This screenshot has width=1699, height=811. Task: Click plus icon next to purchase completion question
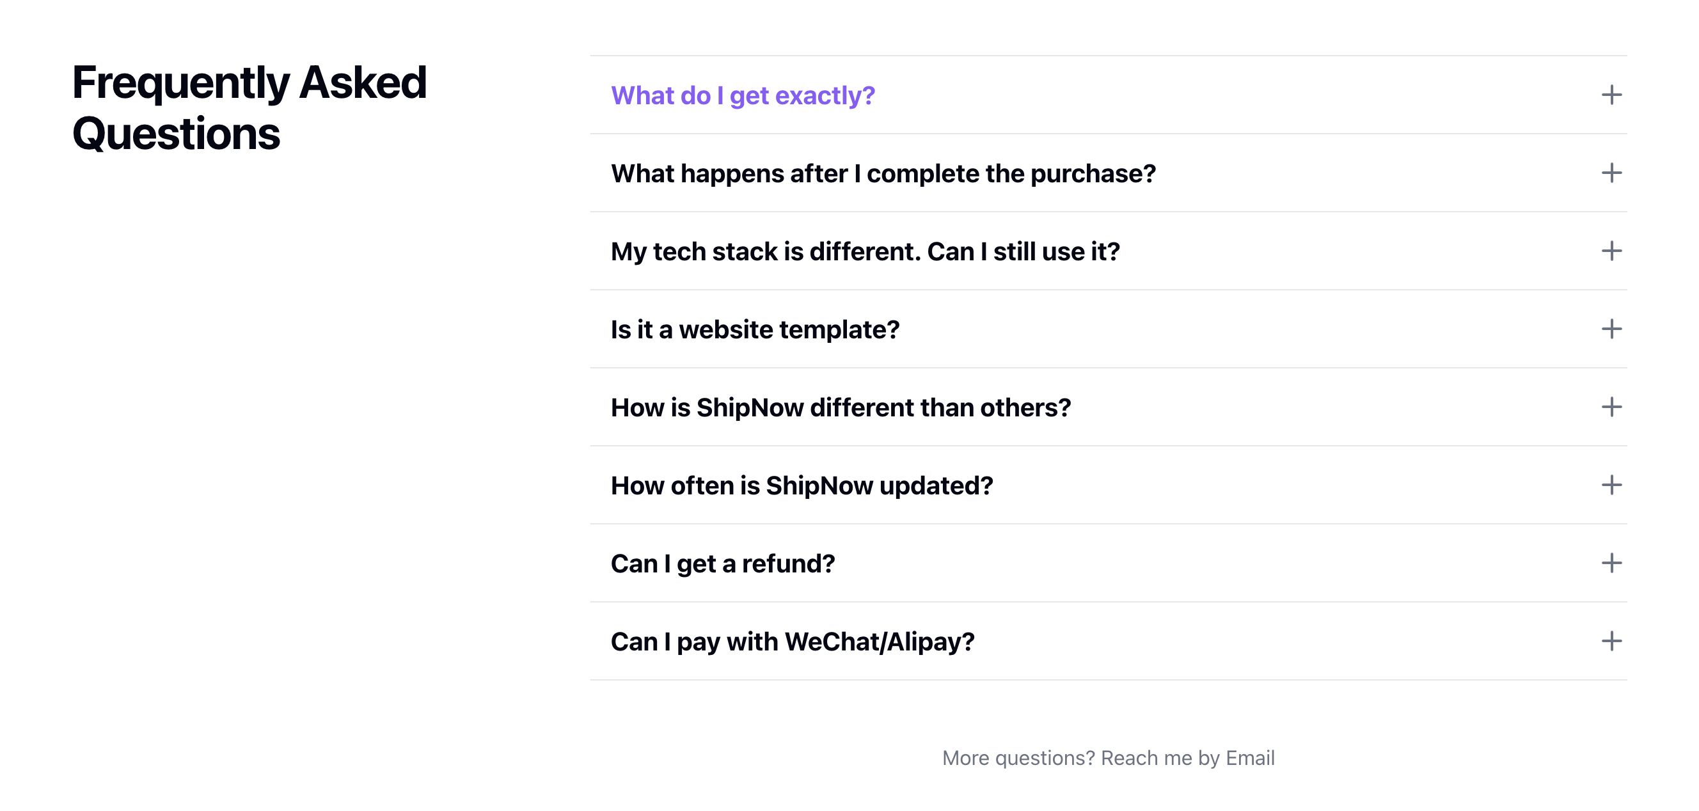(1611, 173)
